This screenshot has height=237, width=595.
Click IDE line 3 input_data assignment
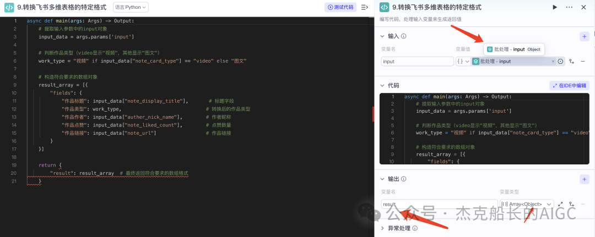[86, 37]
